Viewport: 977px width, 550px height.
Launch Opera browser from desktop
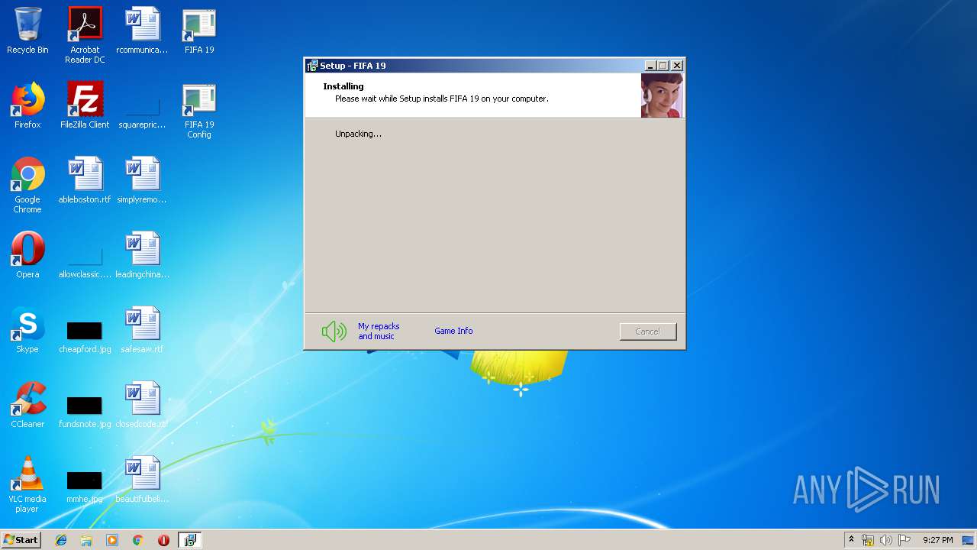[x=27, y=256]
